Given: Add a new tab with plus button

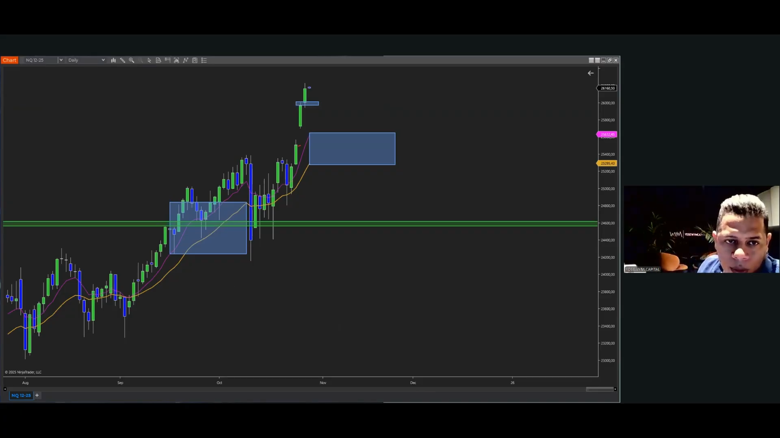Looking at the screenshot, I should pyautogui.click(x=37, y=395).
